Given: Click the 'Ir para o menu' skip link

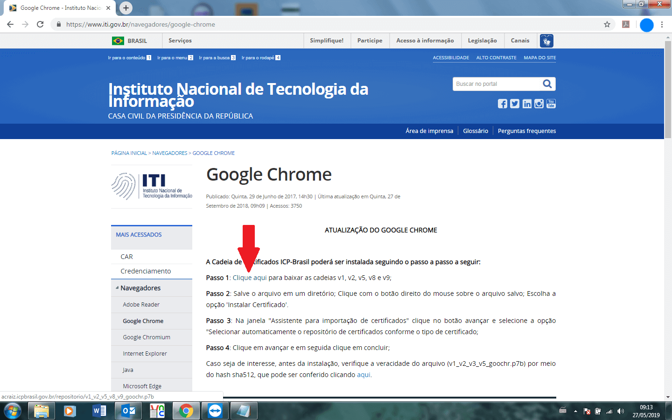Looking at the screenshot, I should pyautogui.click(x=175, y=58).
